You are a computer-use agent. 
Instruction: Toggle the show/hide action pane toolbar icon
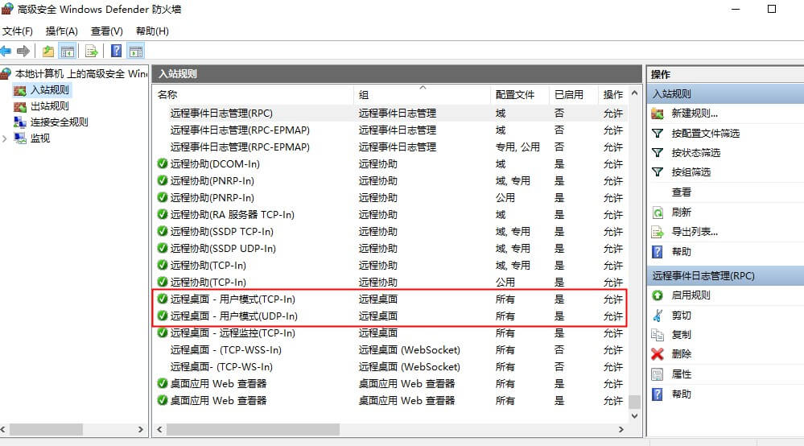click(x=136, y=51)
